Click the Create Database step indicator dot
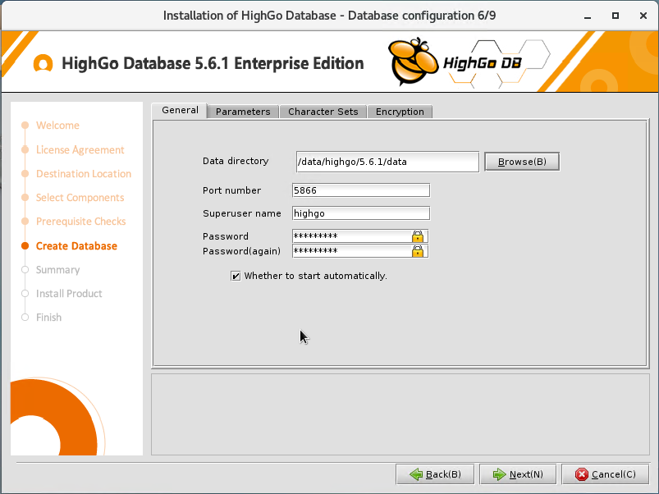Viewport: 659px width, 494px height. click(25, 245)
